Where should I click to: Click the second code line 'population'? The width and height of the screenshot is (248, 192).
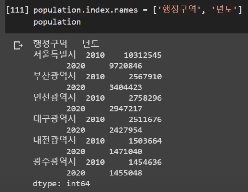(x=57, y=22)
